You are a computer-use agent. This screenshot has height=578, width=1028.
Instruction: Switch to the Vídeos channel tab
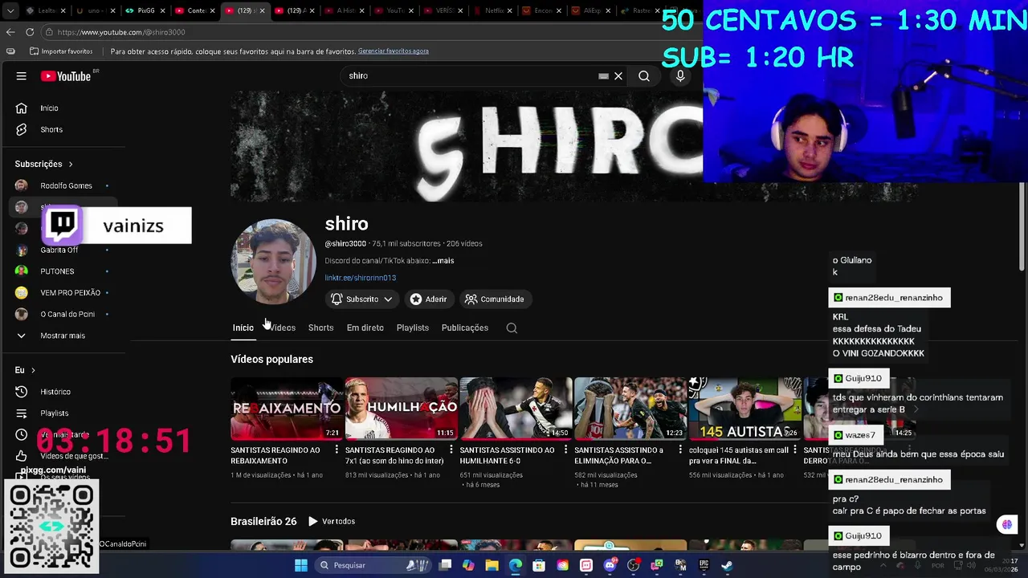click(x=282, y=328)
